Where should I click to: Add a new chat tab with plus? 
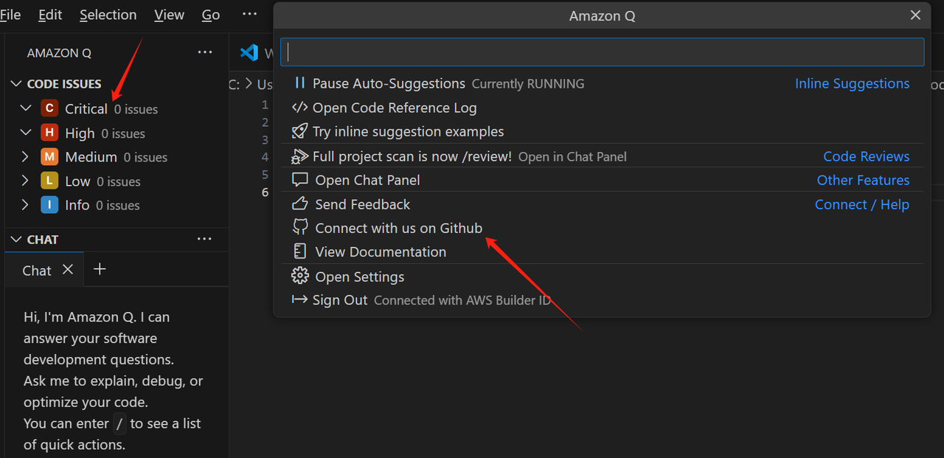(x=100, y=269)
